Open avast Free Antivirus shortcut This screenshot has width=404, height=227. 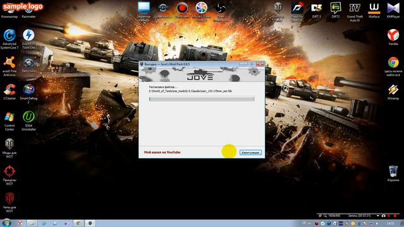(x=9, y=66)
